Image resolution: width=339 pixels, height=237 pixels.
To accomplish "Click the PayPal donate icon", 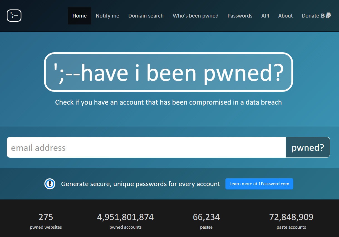I will click(329, 16).
